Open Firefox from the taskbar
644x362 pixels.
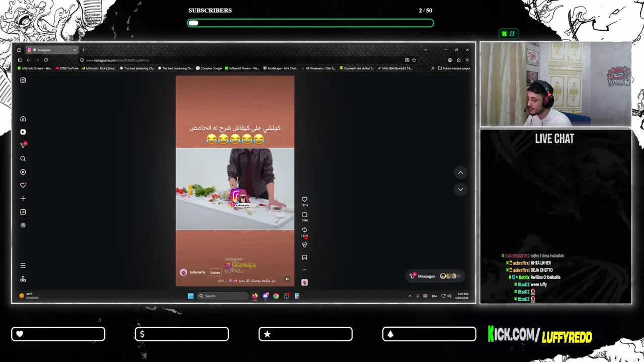[x=255, y=296]
